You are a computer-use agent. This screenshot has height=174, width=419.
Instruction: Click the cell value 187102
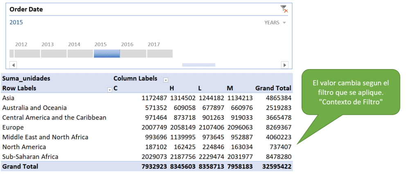156,147
